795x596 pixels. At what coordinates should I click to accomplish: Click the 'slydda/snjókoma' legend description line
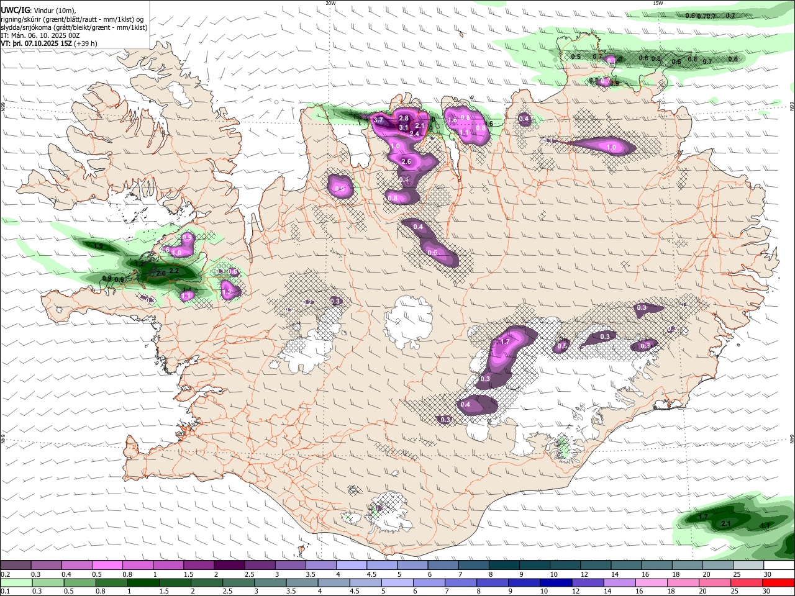(74, 27)
